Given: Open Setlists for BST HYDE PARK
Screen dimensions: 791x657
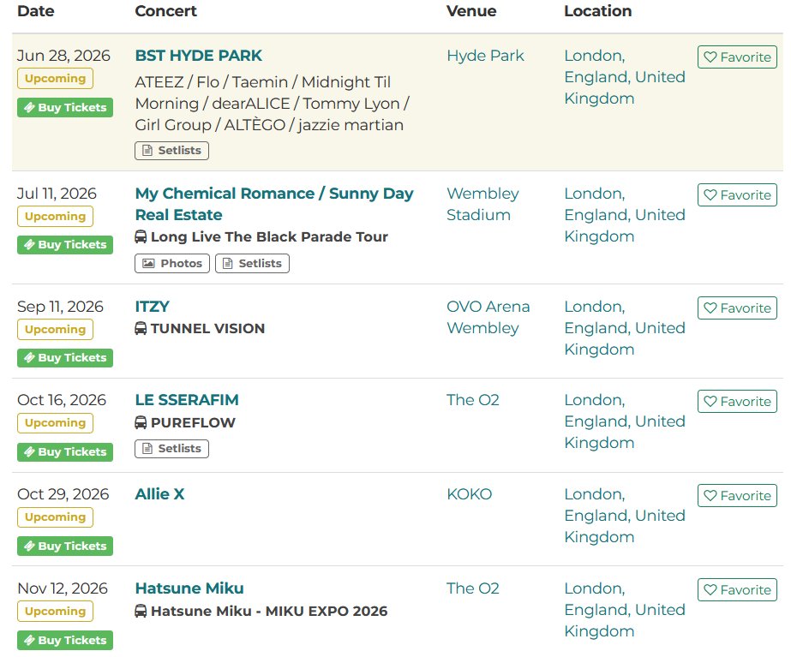Looking at the screenshot, I should (171, 150).
